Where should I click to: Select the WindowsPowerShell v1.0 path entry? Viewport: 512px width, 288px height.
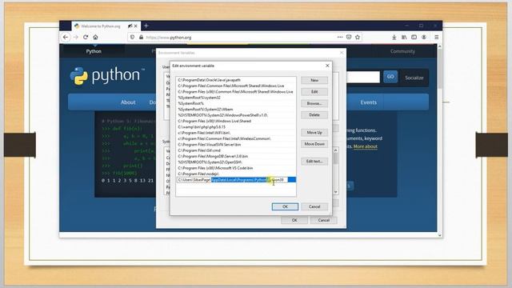[x=236, y=115]
